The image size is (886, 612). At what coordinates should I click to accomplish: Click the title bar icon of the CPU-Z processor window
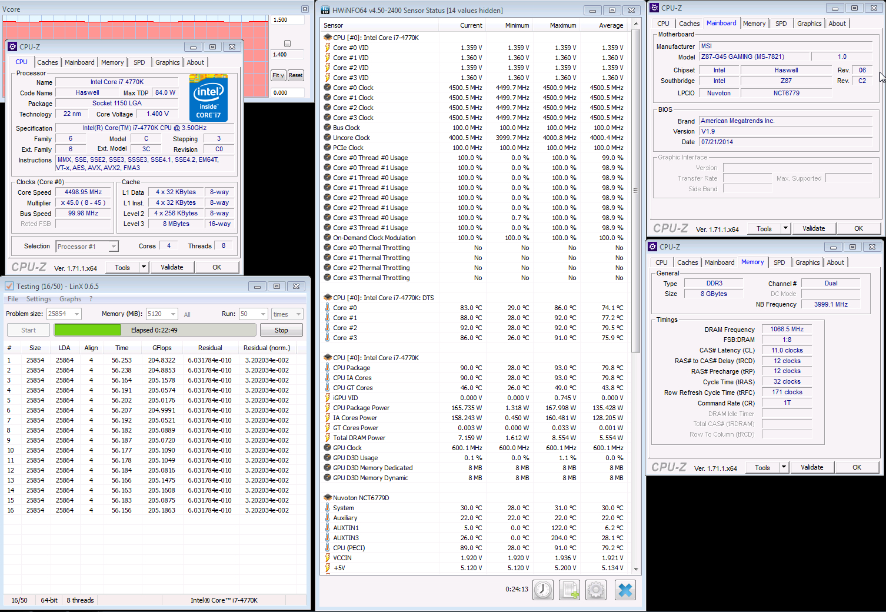[x=12, y=46]
